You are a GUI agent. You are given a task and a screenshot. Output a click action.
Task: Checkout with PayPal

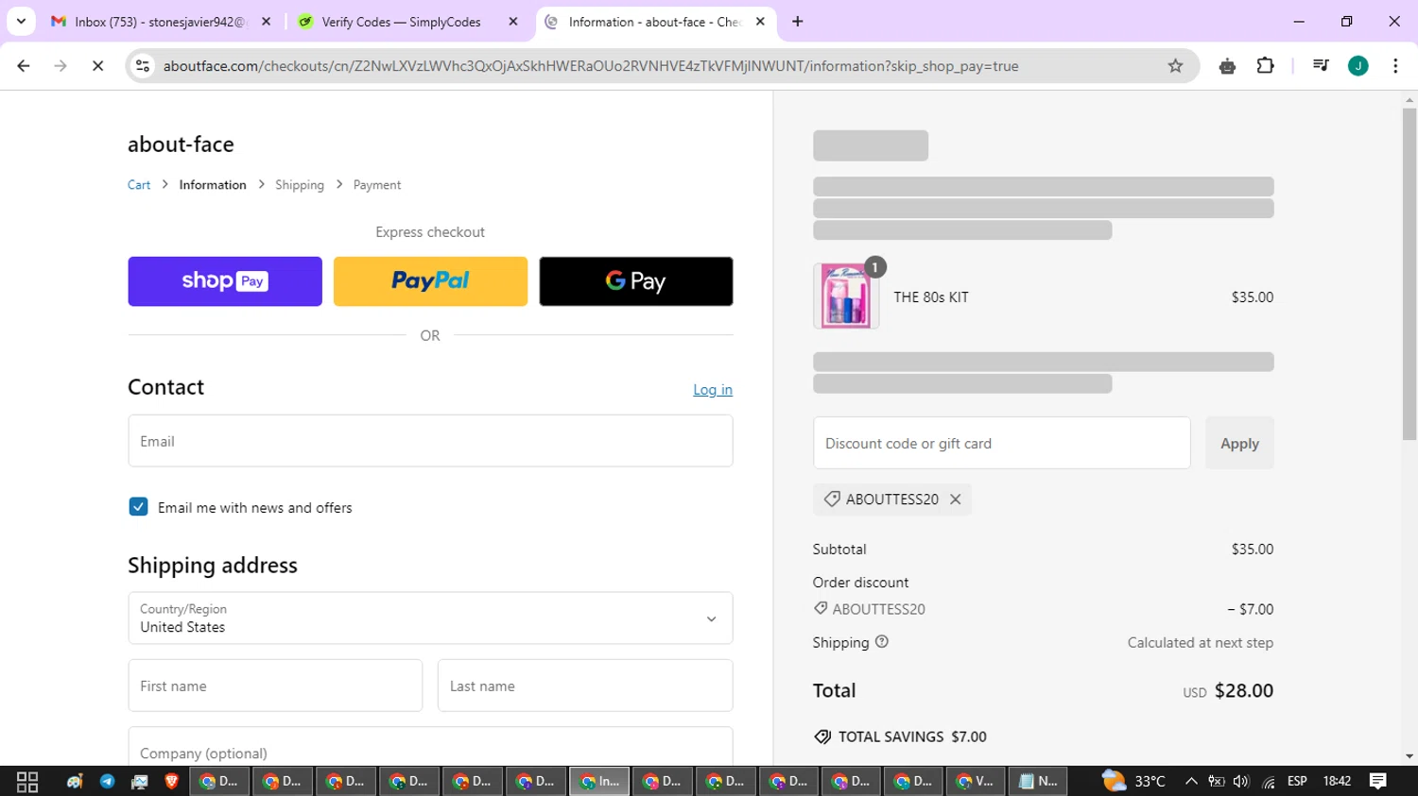[x=430, y=281]
